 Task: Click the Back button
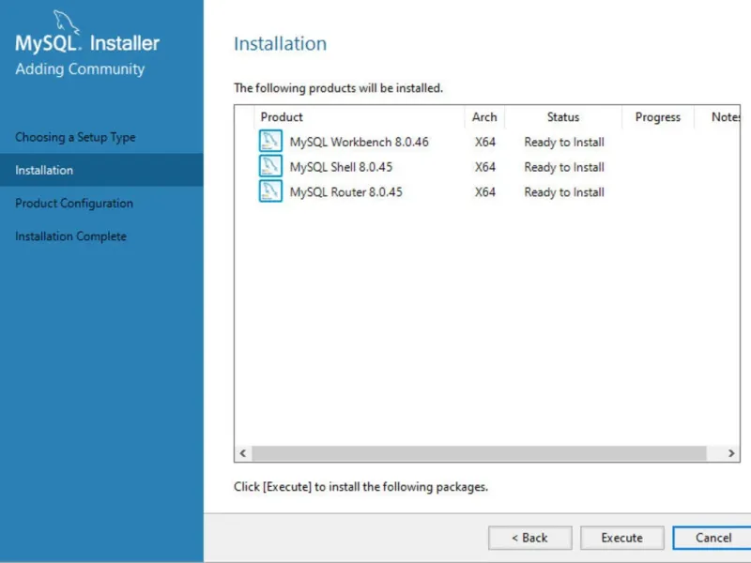pos(529,538)
